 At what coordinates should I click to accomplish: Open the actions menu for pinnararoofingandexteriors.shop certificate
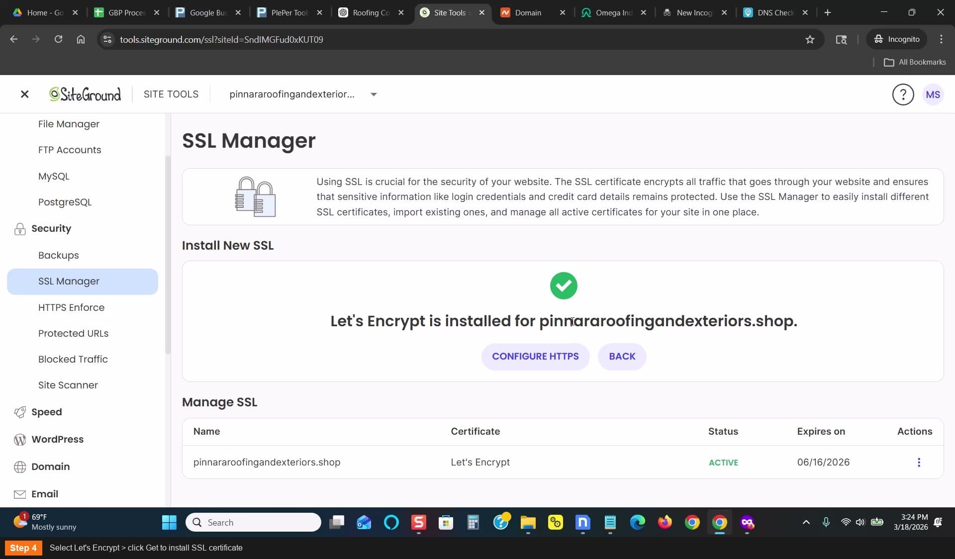[919, 462]
